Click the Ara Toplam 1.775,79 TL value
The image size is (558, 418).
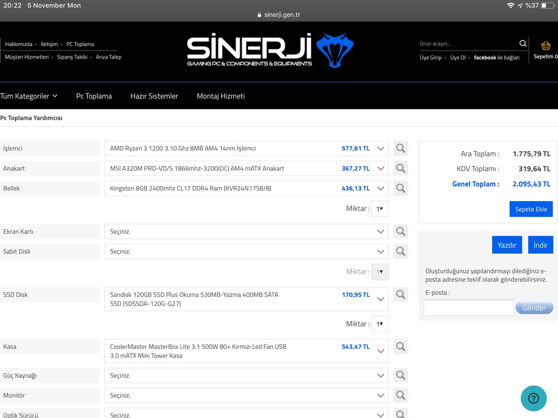coord(531,154)
